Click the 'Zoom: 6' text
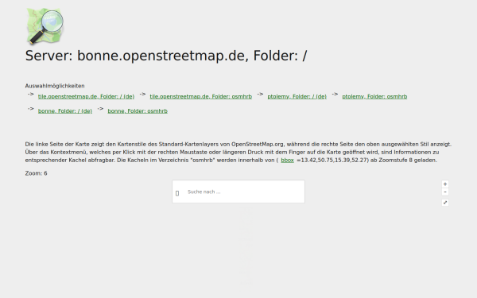This screenshot has width=477, height=298. 37,173
